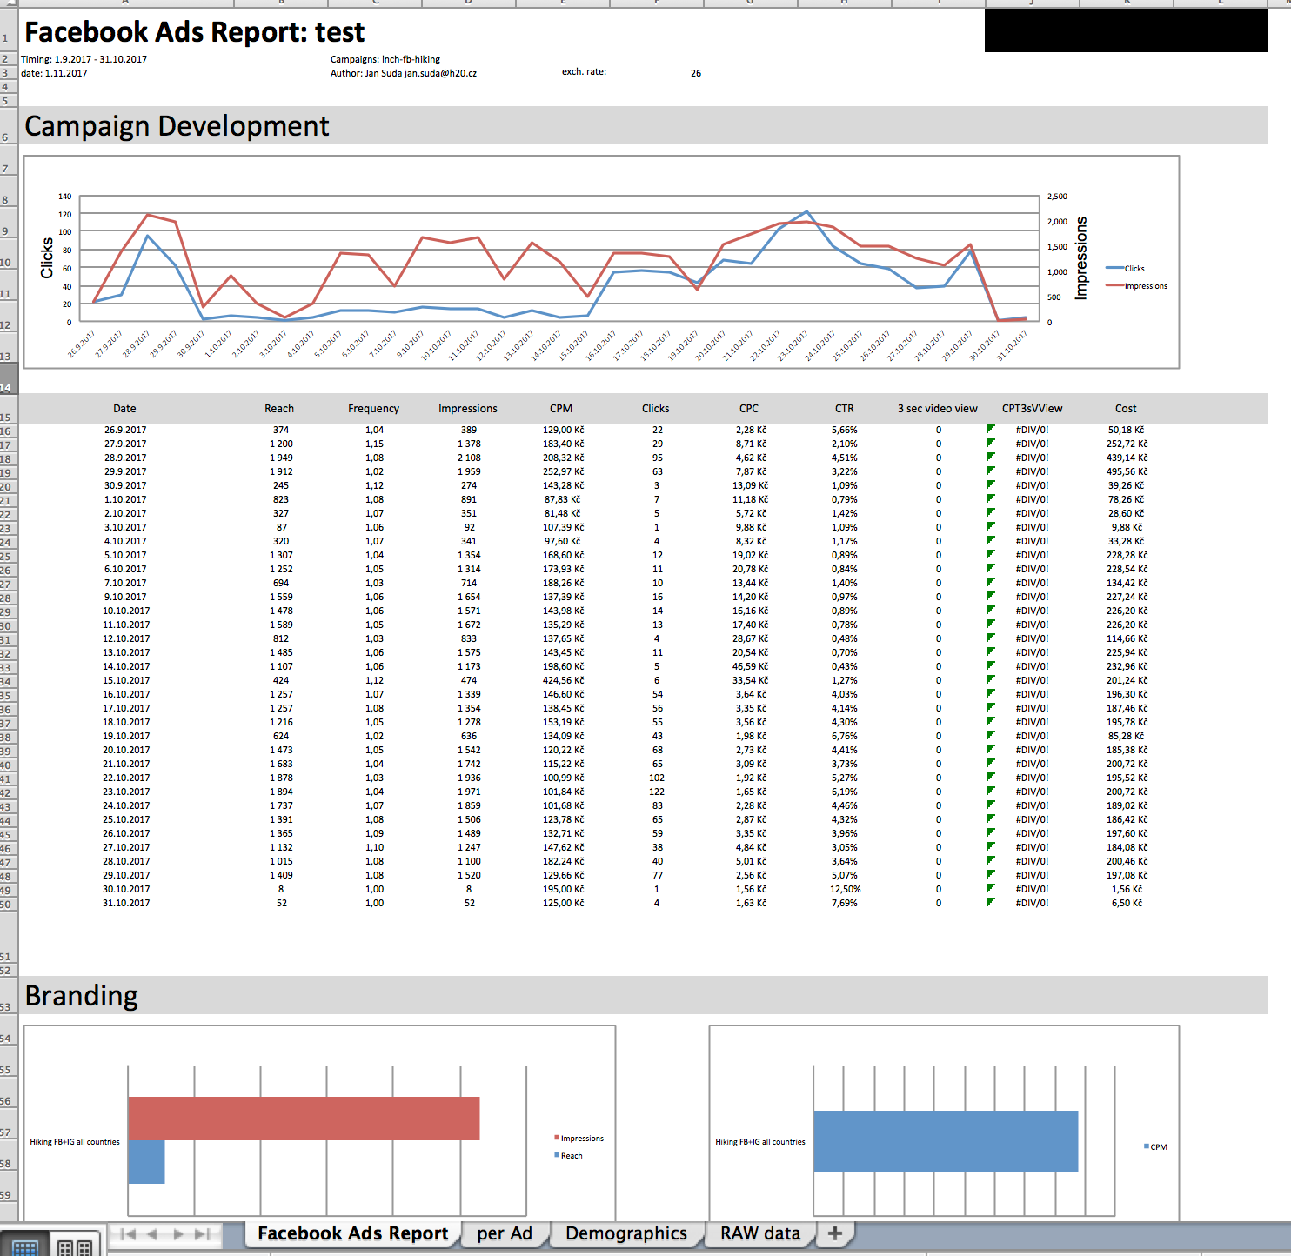The image size is (1291, 1256).
Task: Switch to Demographics sheet tab
Action: (625, 1233)
